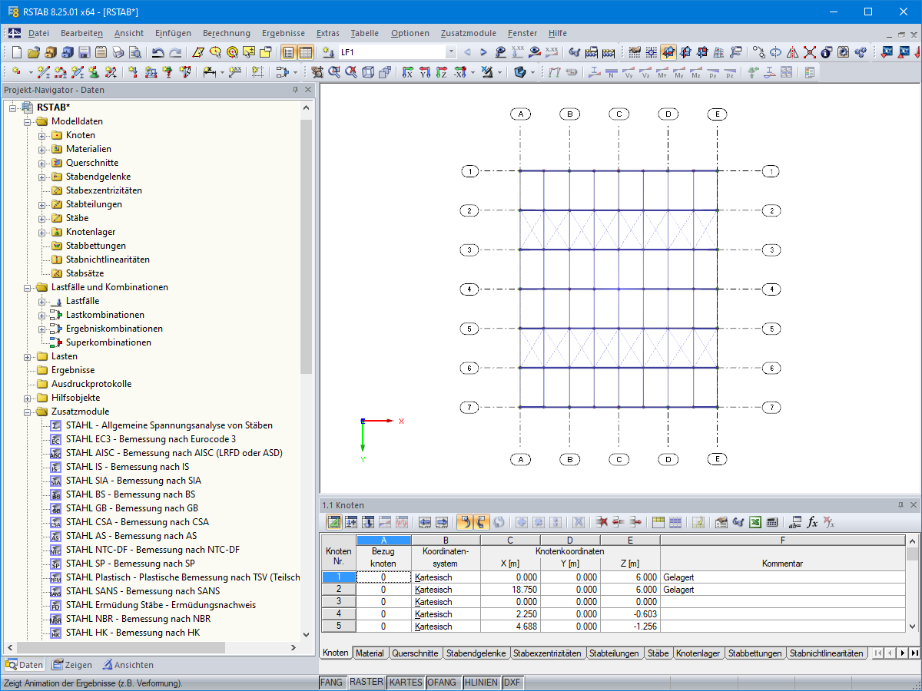Image resolution: width=922 pixels, height=691 pixels.
Task: Click the wireframe cube view icon
Action: tap(368, 72)
